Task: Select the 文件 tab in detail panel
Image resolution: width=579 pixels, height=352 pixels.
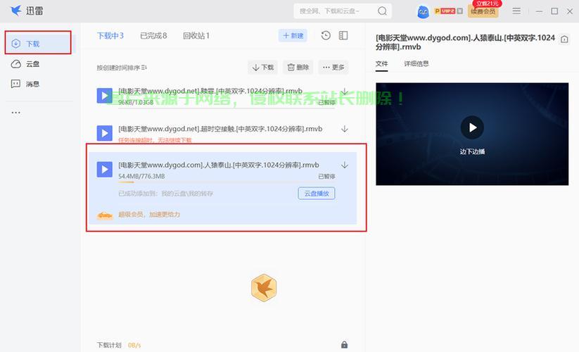Action: (x=381, y=63)
